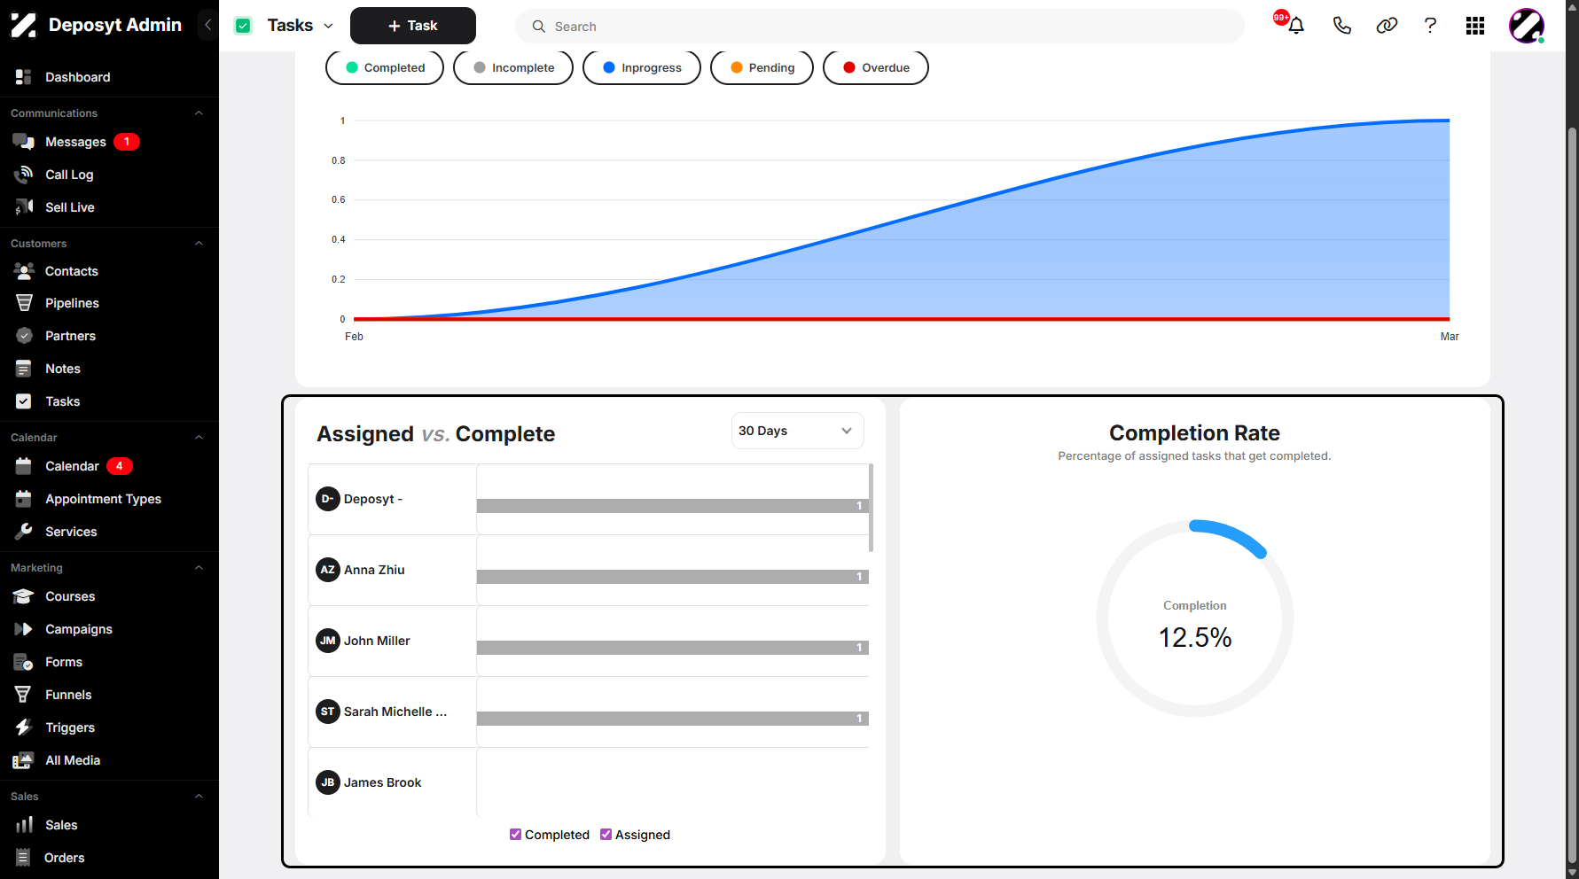This screenshot has width=1579, height=879.
Task: Click the green Tasks check icon in header
Action: (243, 26)
